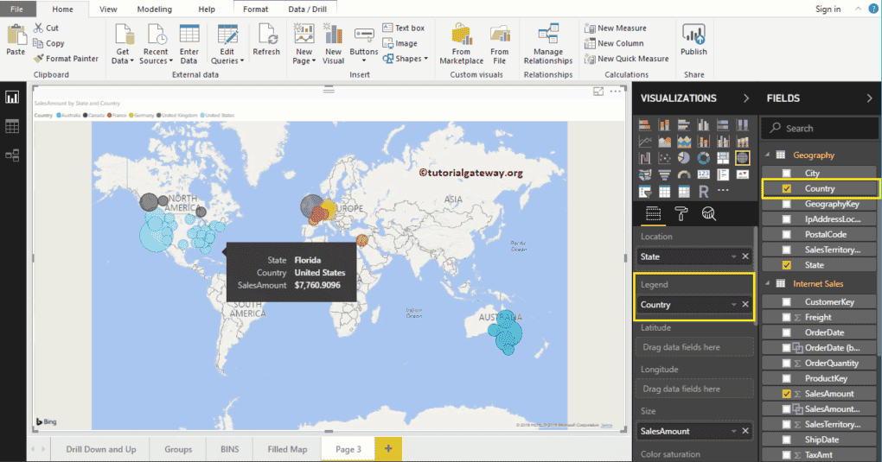Open the Report view in left sidebar
Image resolution: width=882 pixels, height=462 pixels.
[x=12, y=97]
